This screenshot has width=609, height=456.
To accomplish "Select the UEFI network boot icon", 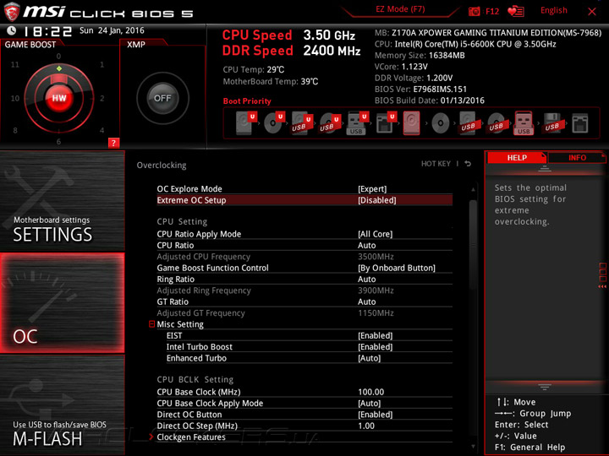I will point(386,123).
